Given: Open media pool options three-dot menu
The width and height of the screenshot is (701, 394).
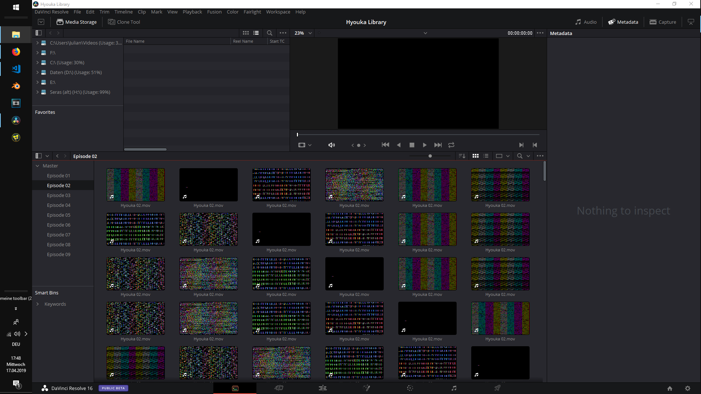Looking at the screenshot, I should point(540,156).
